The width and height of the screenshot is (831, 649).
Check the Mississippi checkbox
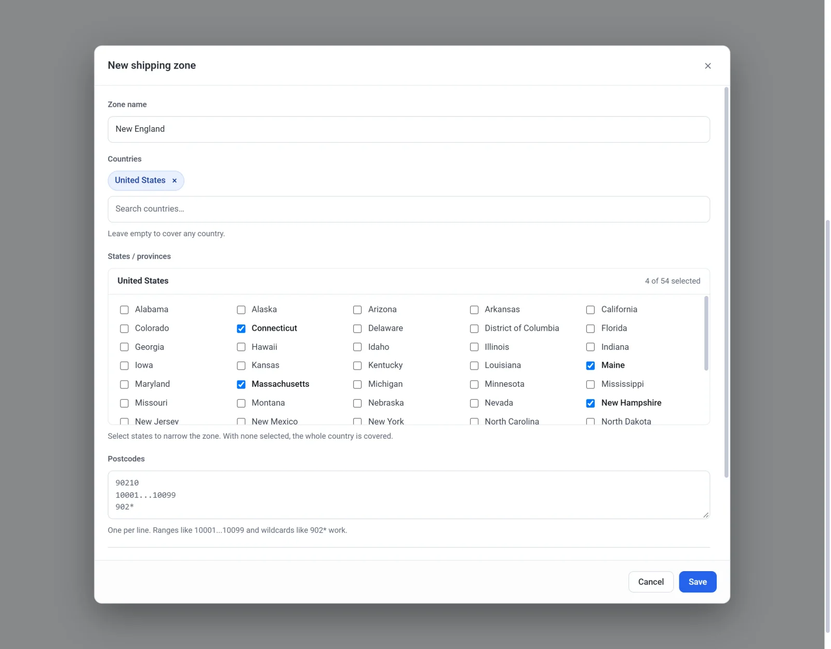pos(591,384)
